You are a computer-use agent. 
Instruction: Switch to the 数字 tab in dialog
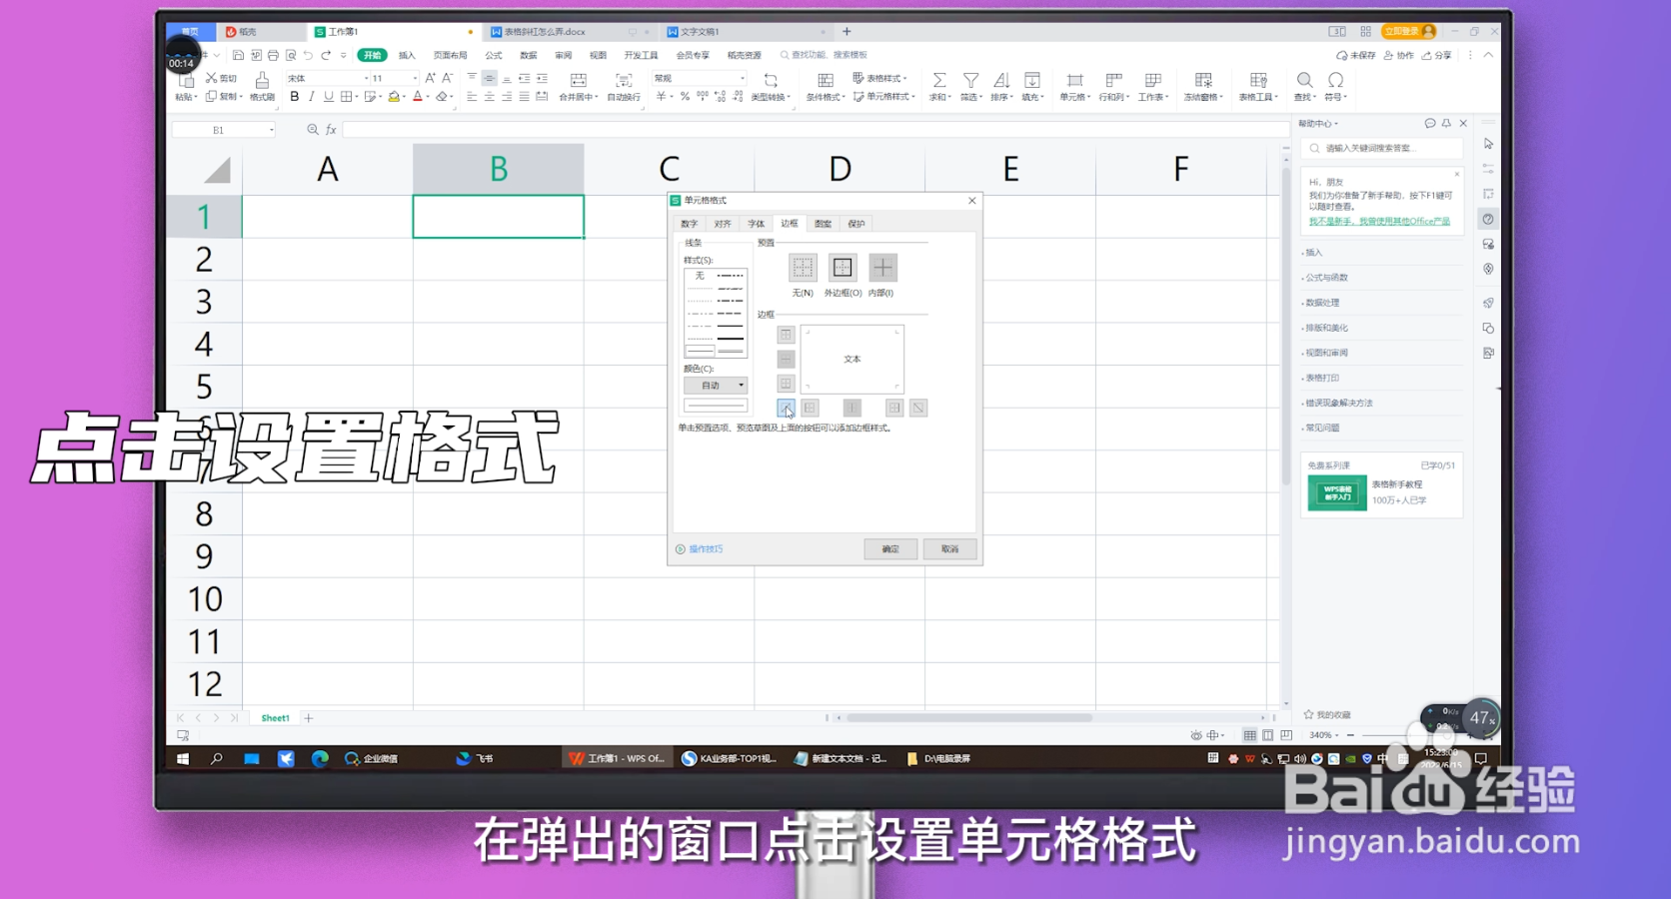690,224
